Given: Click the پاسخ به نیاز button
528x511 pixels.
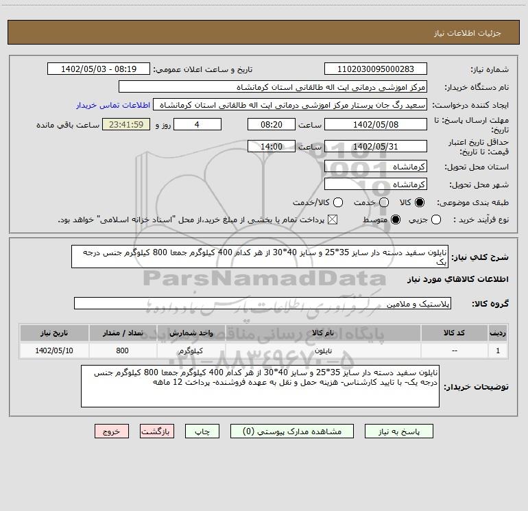Looking at the screenshot, I should (398, 431).
